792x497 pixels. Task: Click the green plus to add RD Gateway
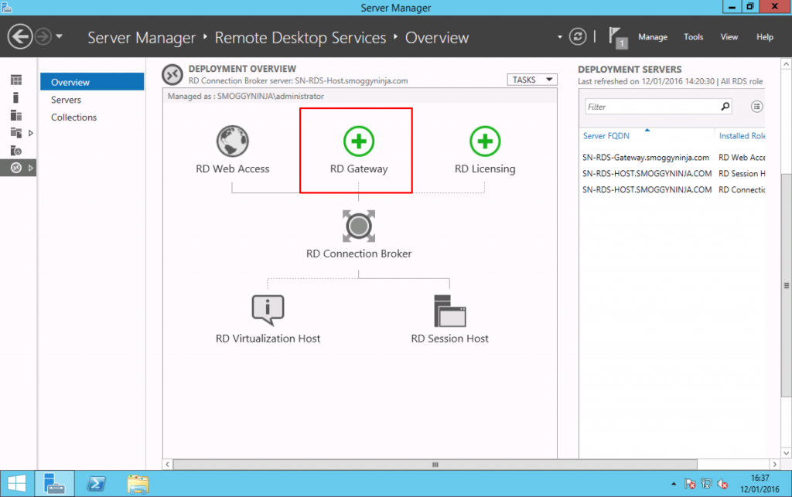pyautogui.click(x=357, y=141)
